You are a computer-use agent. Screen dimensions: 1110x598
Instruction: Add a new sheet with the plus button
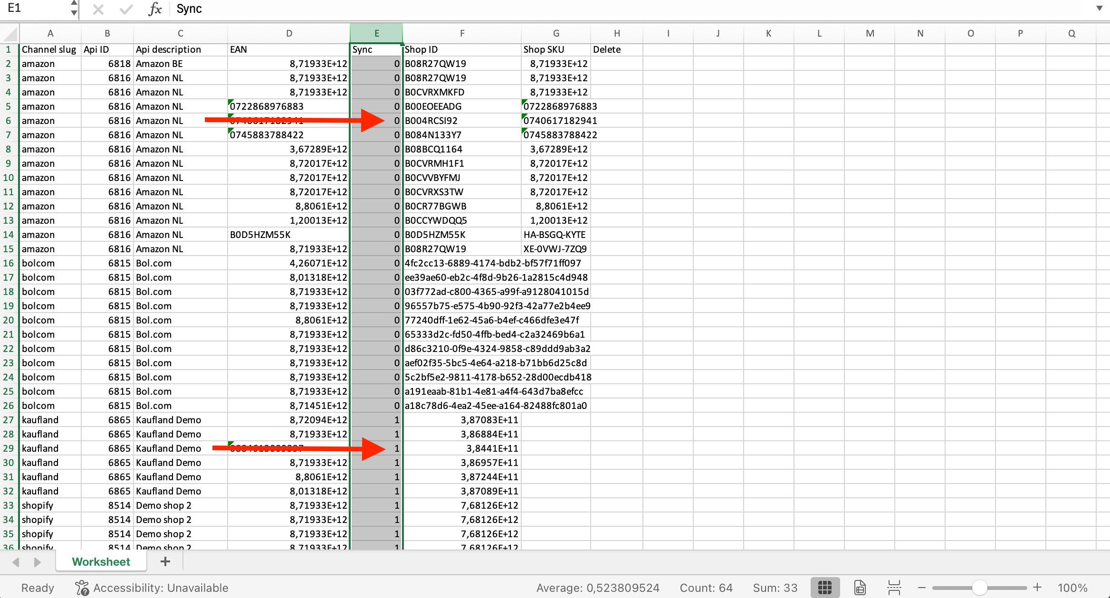tap(165, 561)
